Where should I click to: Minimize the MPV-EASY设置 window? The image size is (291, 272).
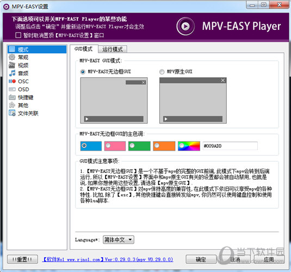pyautogui.click(x=252, y=5)
